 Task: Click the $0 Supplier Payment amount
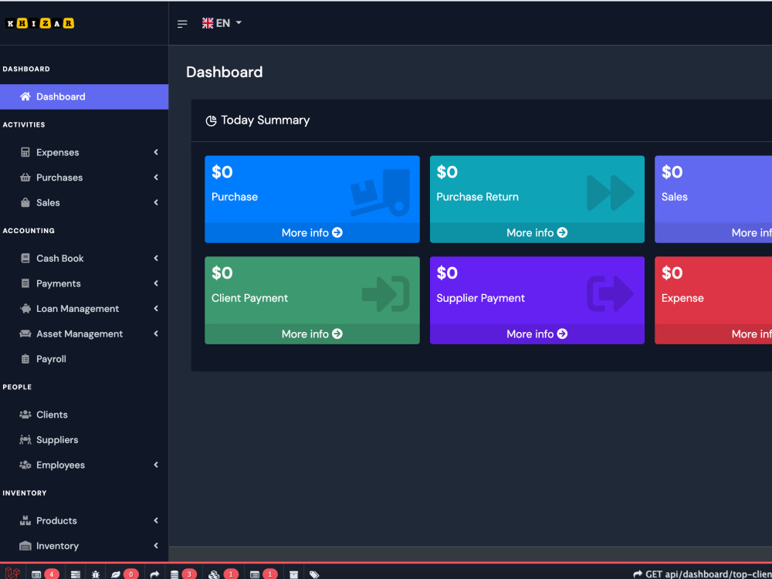(x=447, y=273)
